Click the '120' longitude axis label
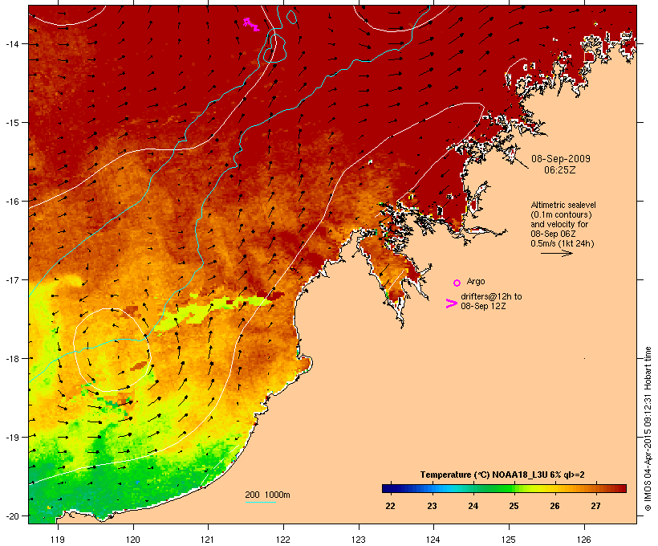Viewport: 658px width, 546px height. click(x=133, y=540)
